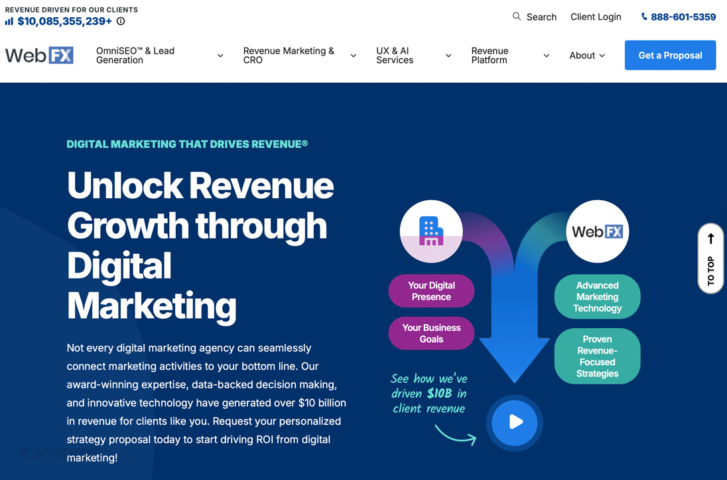This screenshot has width=727, height=480.
Task: Click the $10,085,355,239+ revenue figure
Action: pos(64,21)
